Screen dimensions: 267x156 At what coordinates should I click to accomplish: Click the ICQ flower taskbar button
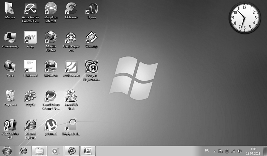72,151
